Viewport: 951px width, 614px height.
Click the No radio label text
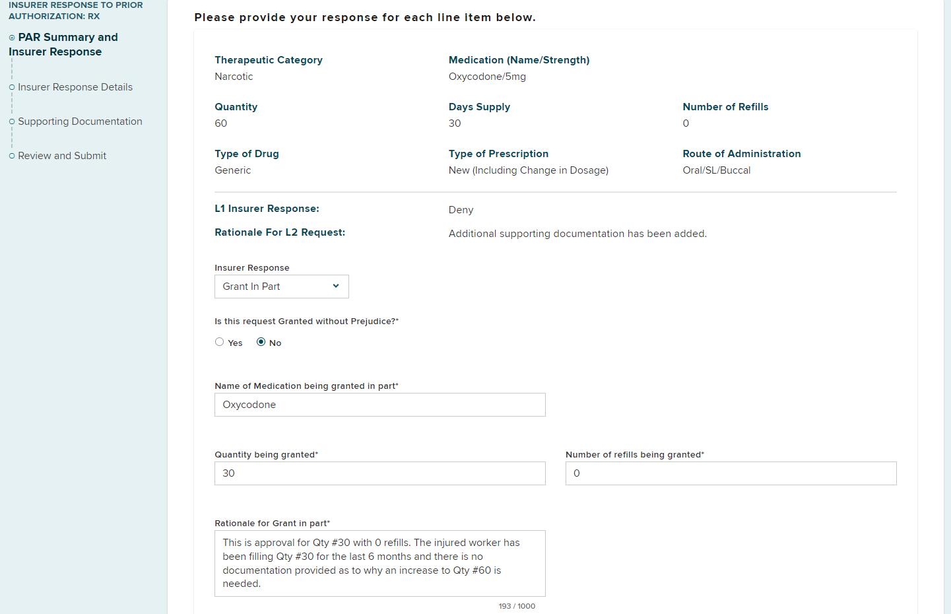tap(275, 343)
